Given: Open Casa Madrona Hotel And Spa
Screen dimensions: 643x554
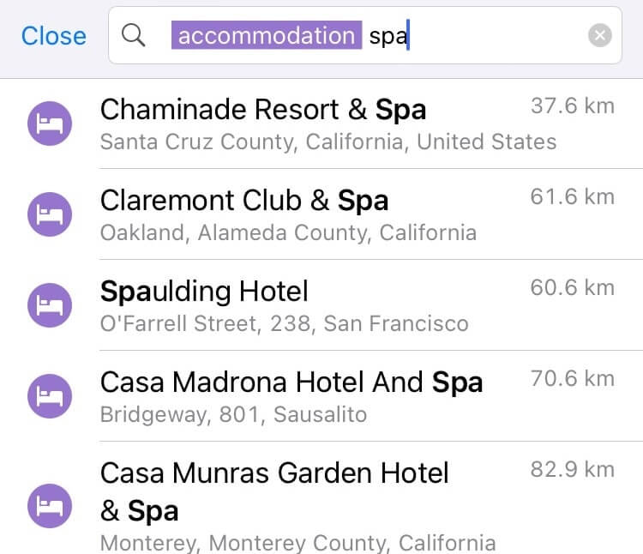Looking at the screenshot, I should pyautogui.click(x=291, y=382).
